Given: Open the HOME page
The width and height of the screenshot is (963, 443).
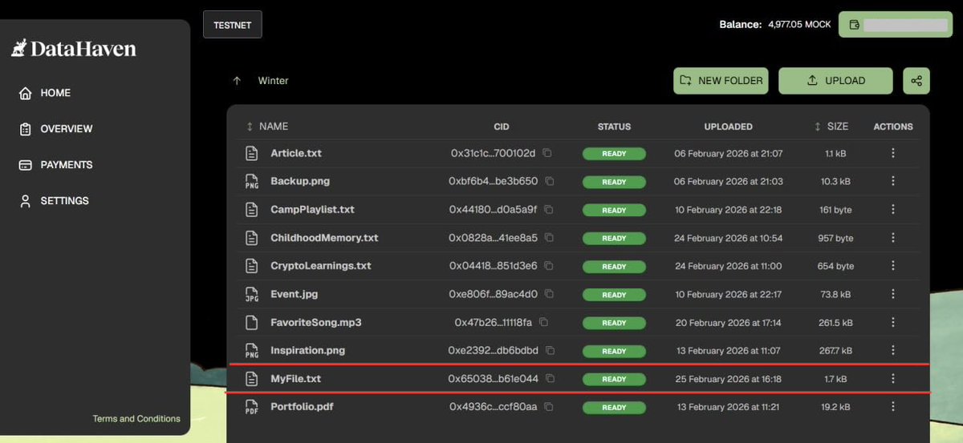Looking at the screenshot, I should (45, 93).
